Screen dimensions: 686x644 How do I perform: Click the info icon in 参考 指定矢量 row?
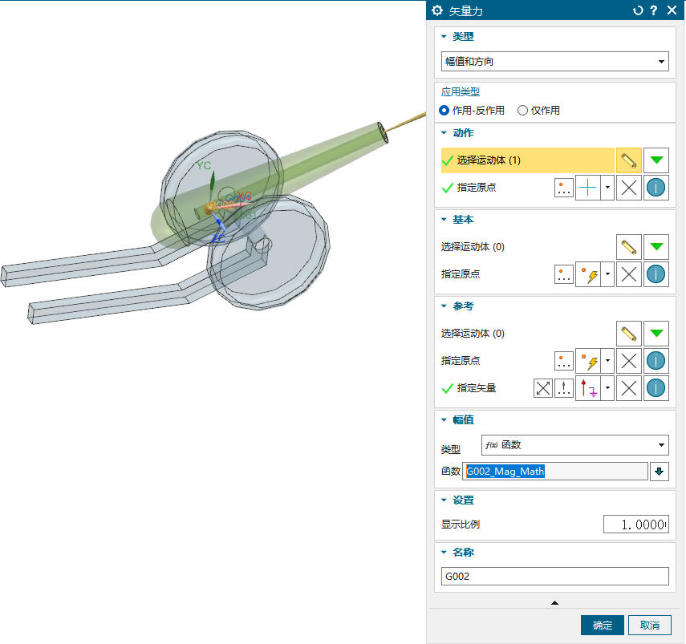click(656, 388)
